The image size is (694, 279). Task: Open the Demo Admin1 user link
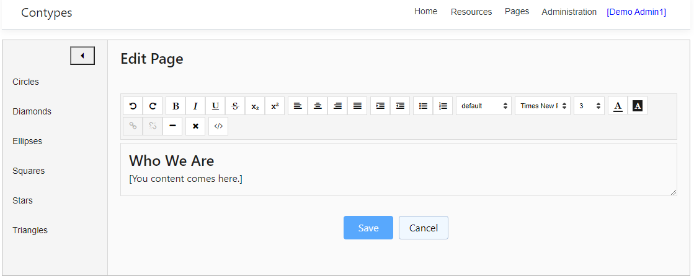636,12
